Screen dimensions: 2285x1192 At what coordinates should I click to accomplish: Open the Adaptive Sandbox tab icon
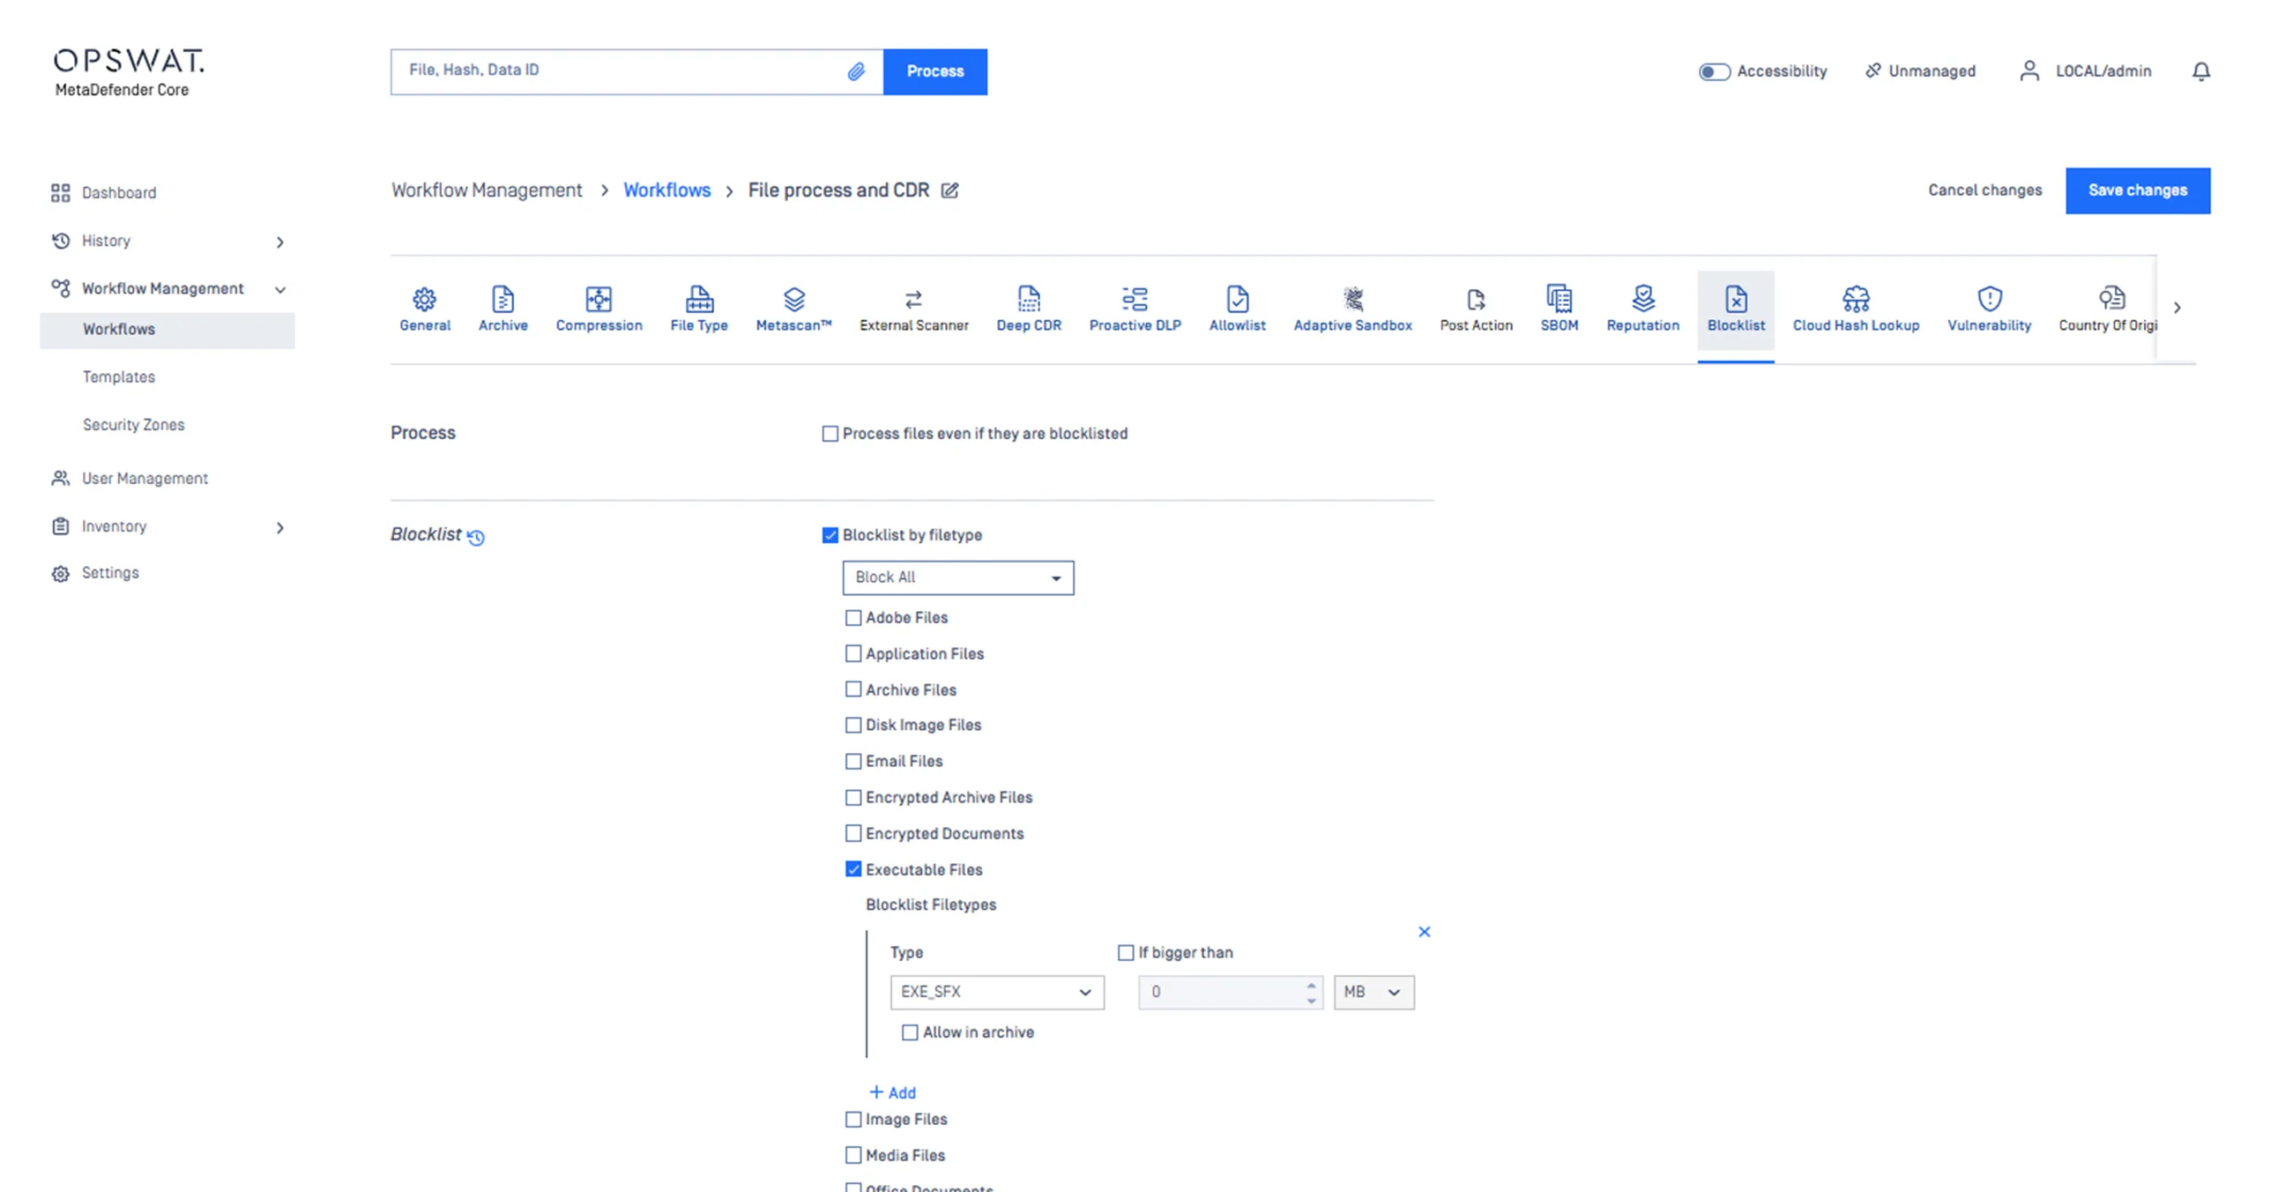1351,299
